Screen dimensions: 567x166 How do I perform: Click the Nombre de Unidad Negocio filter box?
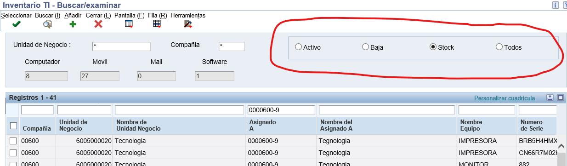[179, 110]
